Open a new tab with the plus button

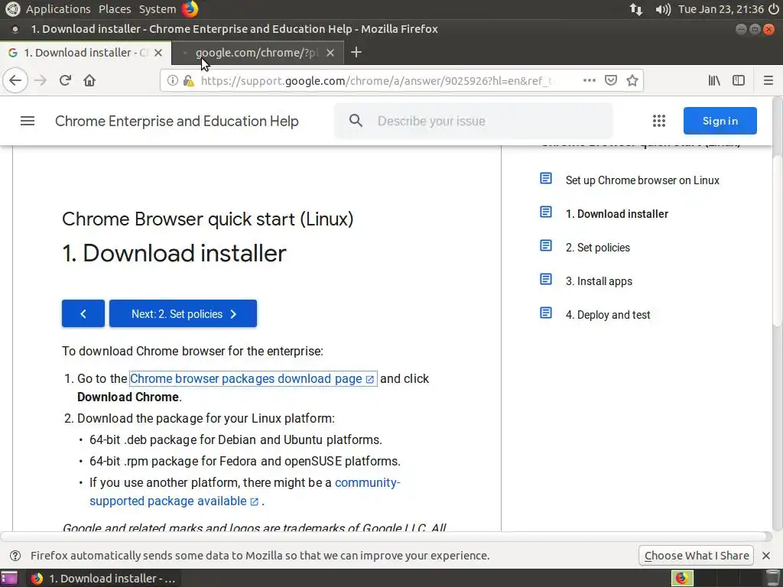pyautogui.click(x=356, y=52)
